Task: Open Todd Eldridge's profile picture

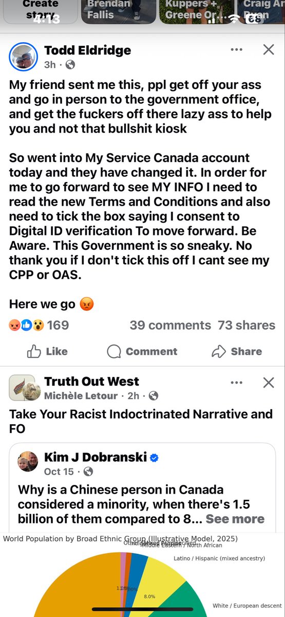Action: pyautogui.click(x=23, y=57)
